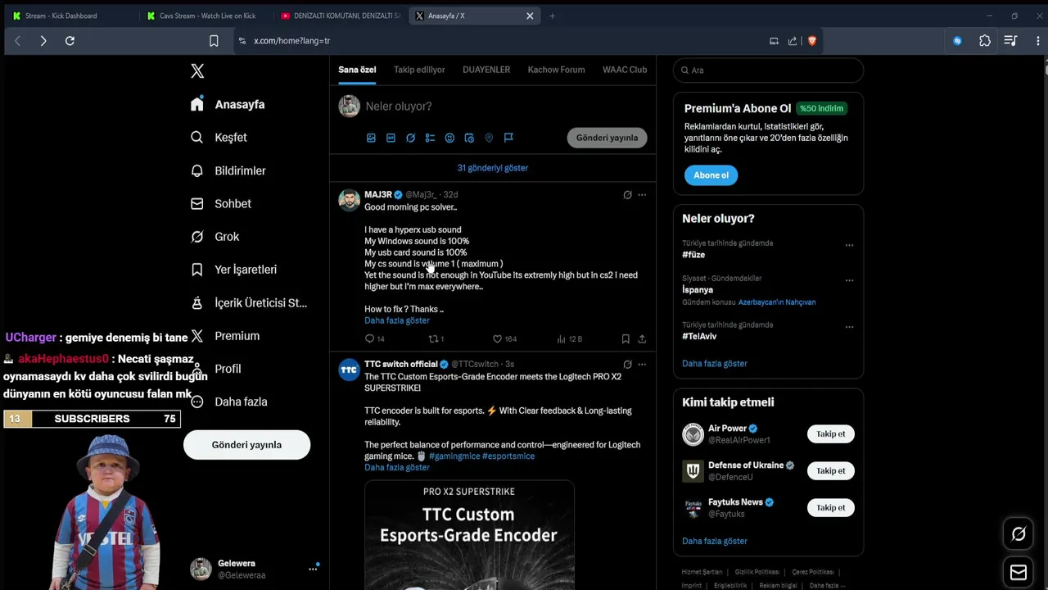Follow Defense of Ukraine account

tap(831, 471)
